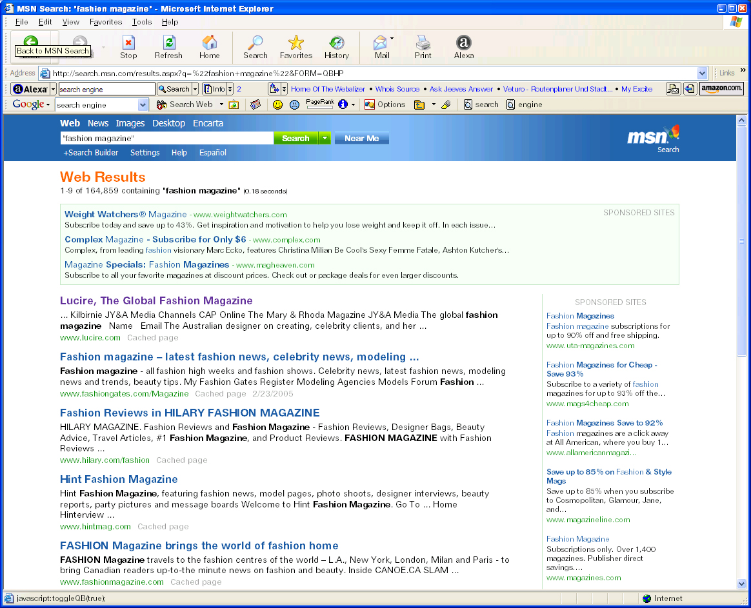This screenshot has width=751, height=608.
Task: Open dropdown beside Alexa related links icon
Action: [x=284, y=89]
